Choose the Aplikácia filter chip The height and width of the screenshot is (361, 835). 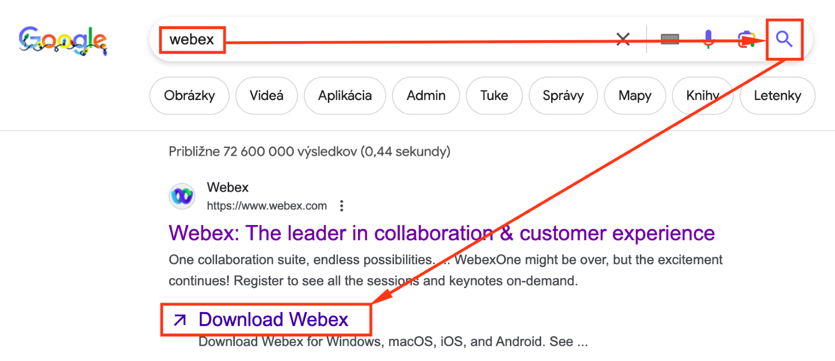(345, 96)
